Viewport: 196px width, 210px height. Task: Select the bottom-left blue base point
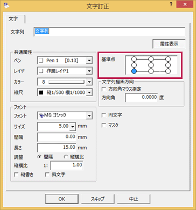coord(134,71)
